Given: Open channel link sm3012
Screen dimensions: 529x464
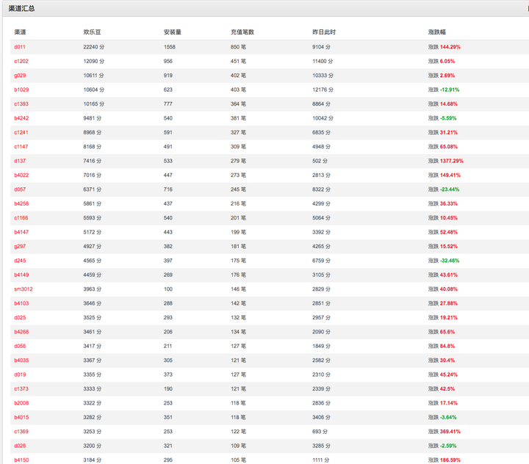Looking at the screenshot, I should (24, 289).
